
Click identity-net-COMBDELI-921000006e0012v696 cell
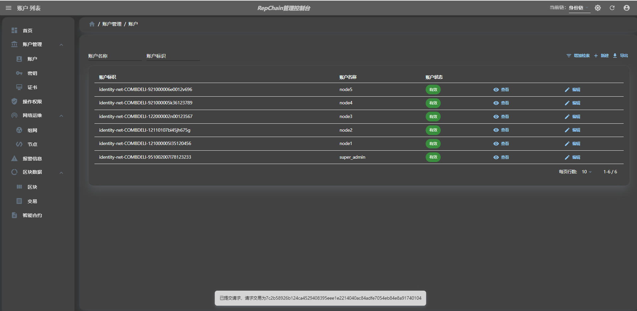(x=146, y=90)
